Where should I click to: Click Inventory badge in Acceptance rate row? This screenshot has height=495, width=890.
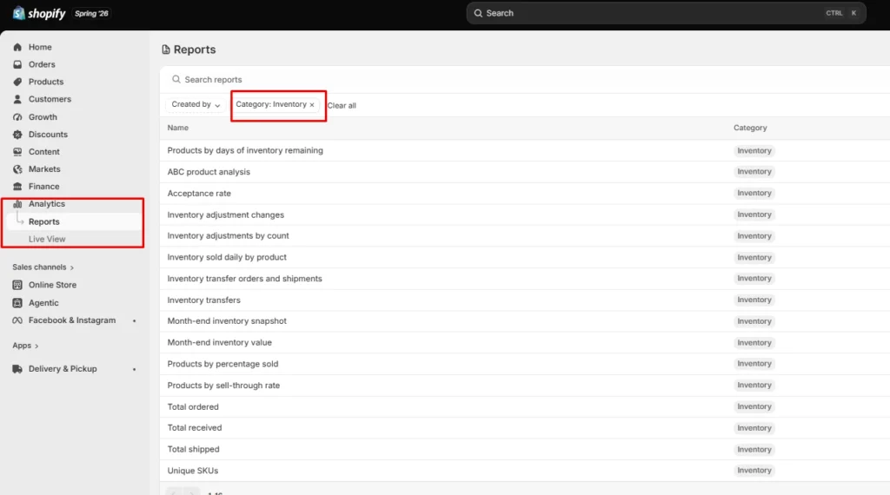(754, 194)
